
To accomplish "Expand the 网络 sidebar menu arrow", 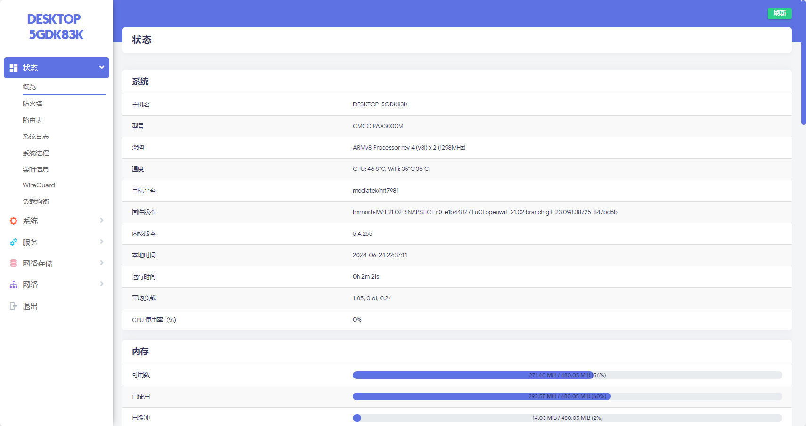I will coord(101,284).
